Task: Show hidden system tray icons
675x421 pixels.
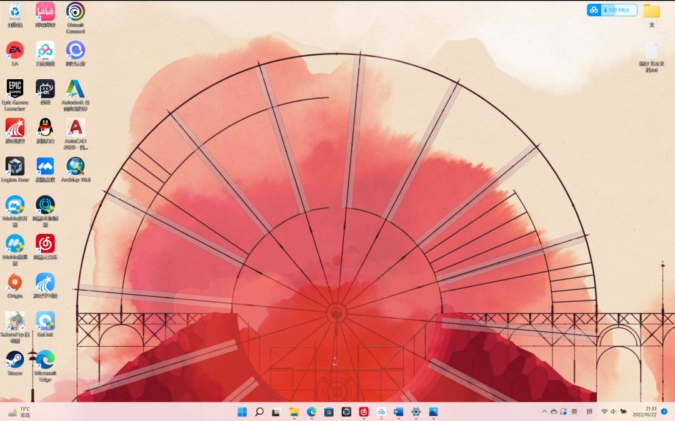Action: tap(544, 412)
